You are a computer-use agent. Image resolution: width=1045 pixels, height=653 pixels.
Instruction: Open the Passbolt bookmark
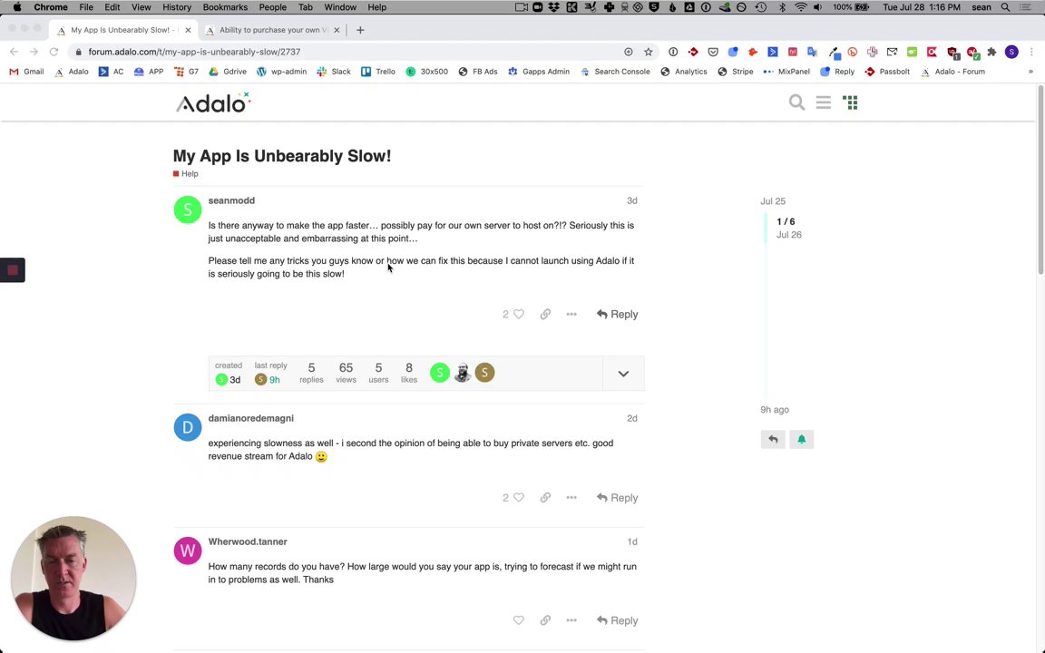887,72
